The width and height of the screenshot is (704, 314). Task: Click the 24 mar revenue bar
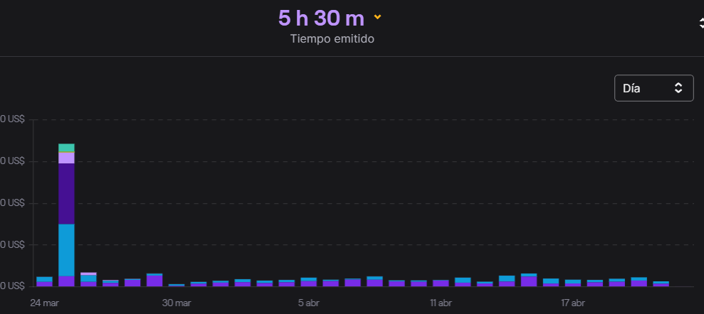point(44,282)
